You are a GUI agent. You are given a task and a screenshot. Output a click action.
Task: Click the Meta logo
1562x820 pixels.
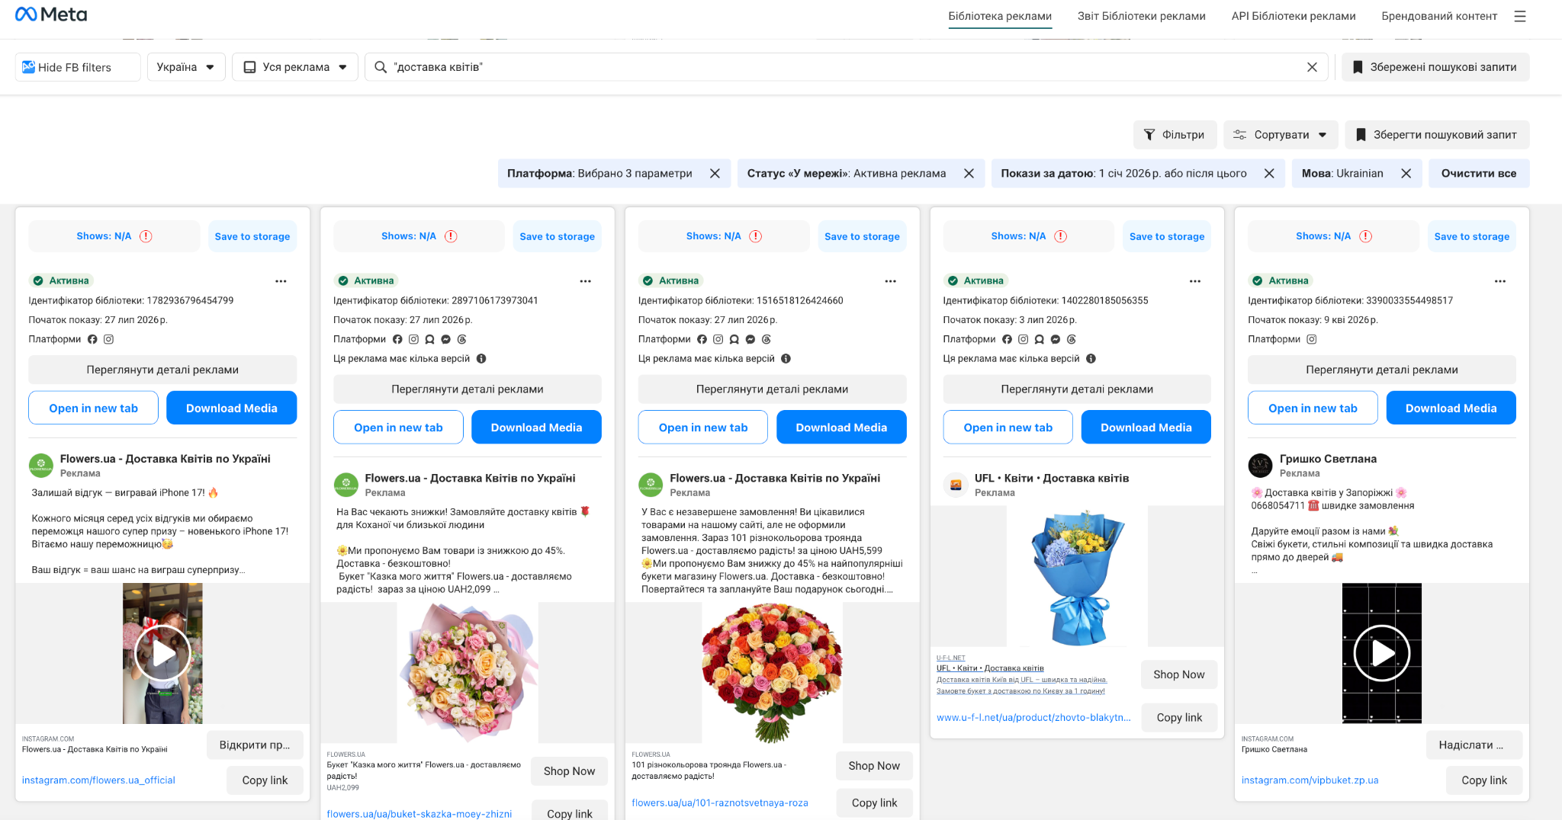click(51, 14)
